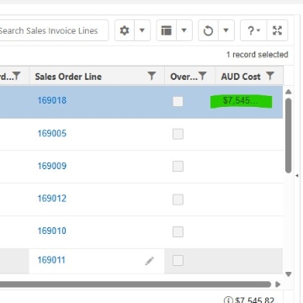Click the fullscreen expand icon

point(277,30)
